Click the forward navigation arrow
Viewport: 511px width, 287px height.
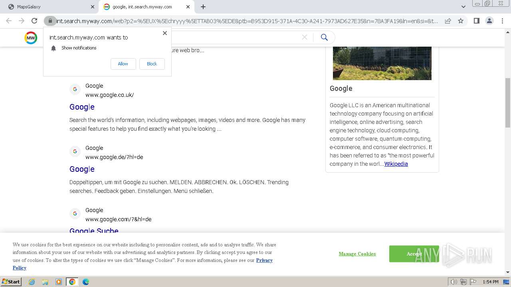(22, 21)
